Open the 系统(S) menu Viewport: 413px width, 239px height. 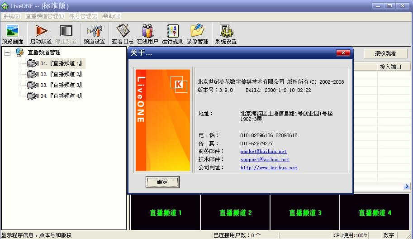[11, 16]
